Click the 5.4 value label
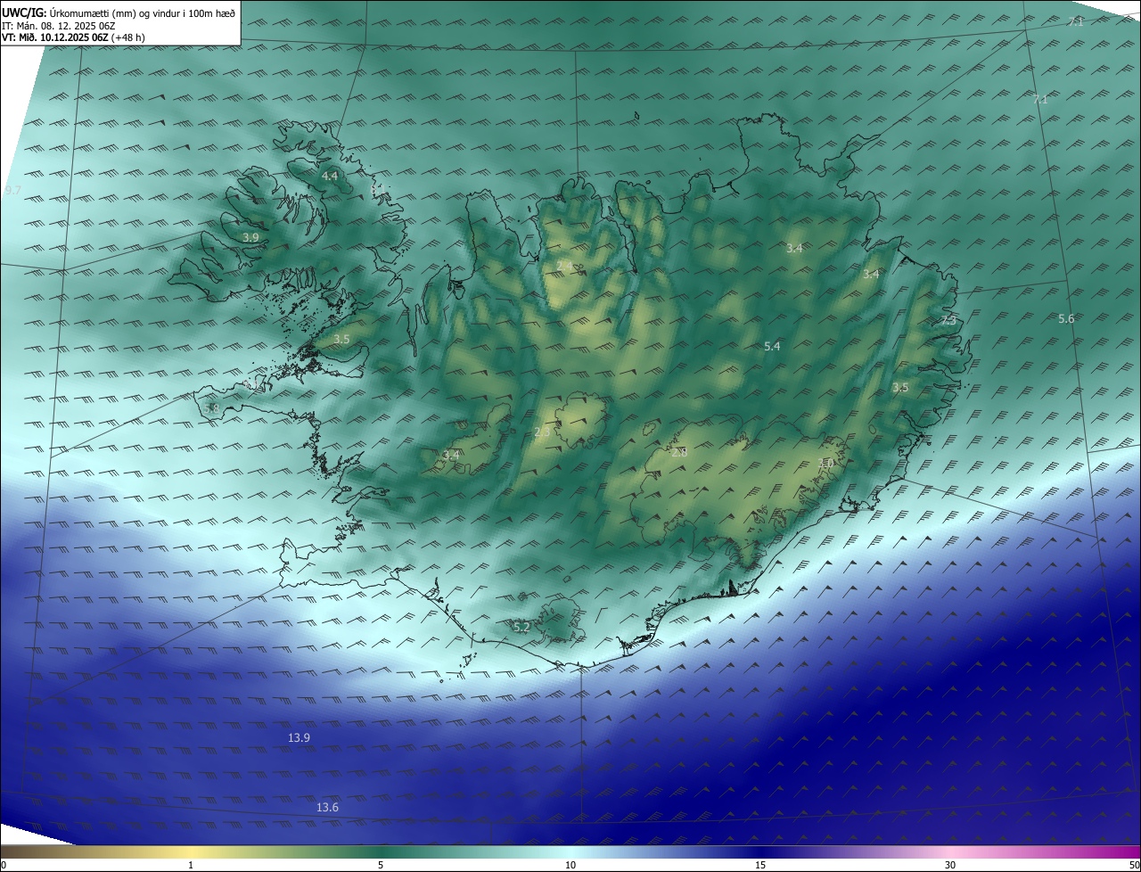 click(x=772, y=346)
